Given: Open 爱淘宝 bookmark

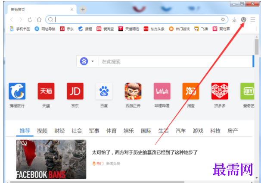Looking at the screenshot, I should [105, 29].
